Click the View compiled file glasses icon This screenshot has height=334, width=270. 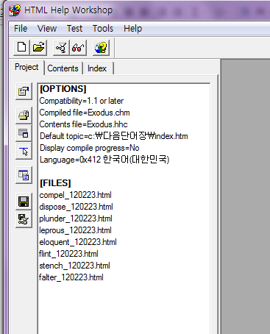78,47
